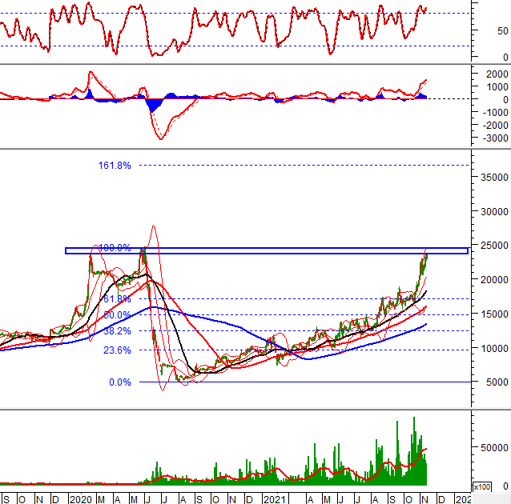The height and width of the screenshot is (504, 511).
Task: Click the 0.0% Fibonacci base label
Action: tap(119, 382)
